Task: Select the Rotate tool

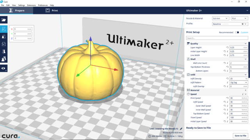Action: pos(4,44)
